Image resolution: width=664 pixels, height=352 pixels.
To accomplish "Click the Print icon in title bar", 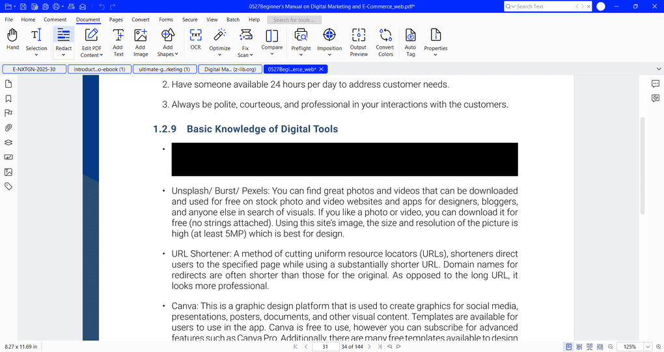I will click(56, 6).
